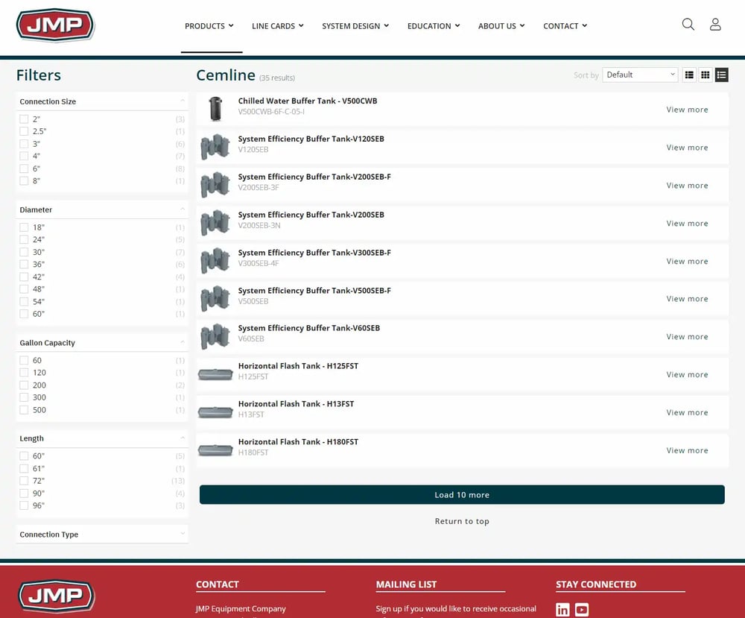Enable the 30" diameter filter
Image resolution: width=745 pixels, height=618 pixels.
point(24,252)
